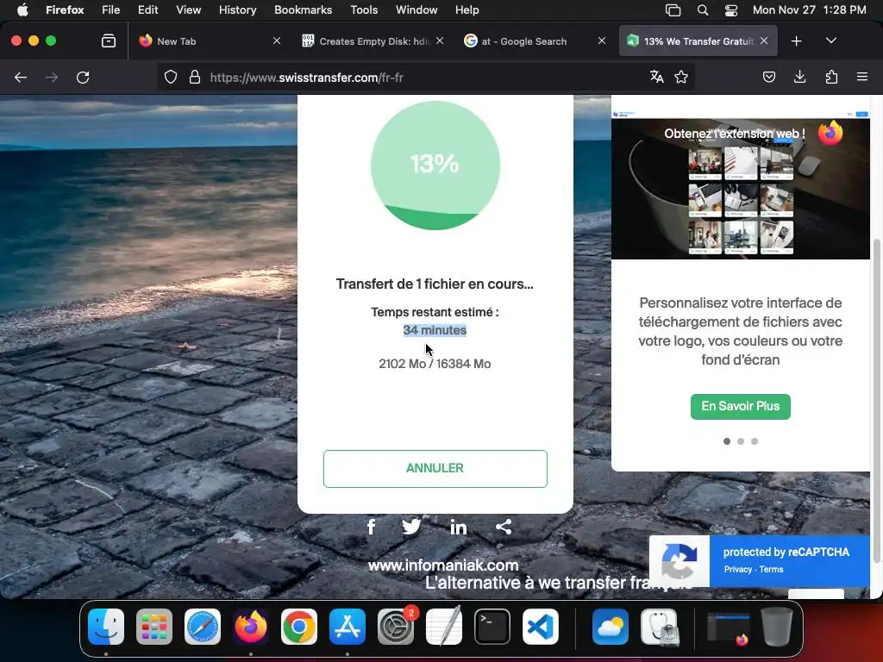883x662 pixels.
Task: Open Firefox View tab overview icon
Action: pos(109,41)
